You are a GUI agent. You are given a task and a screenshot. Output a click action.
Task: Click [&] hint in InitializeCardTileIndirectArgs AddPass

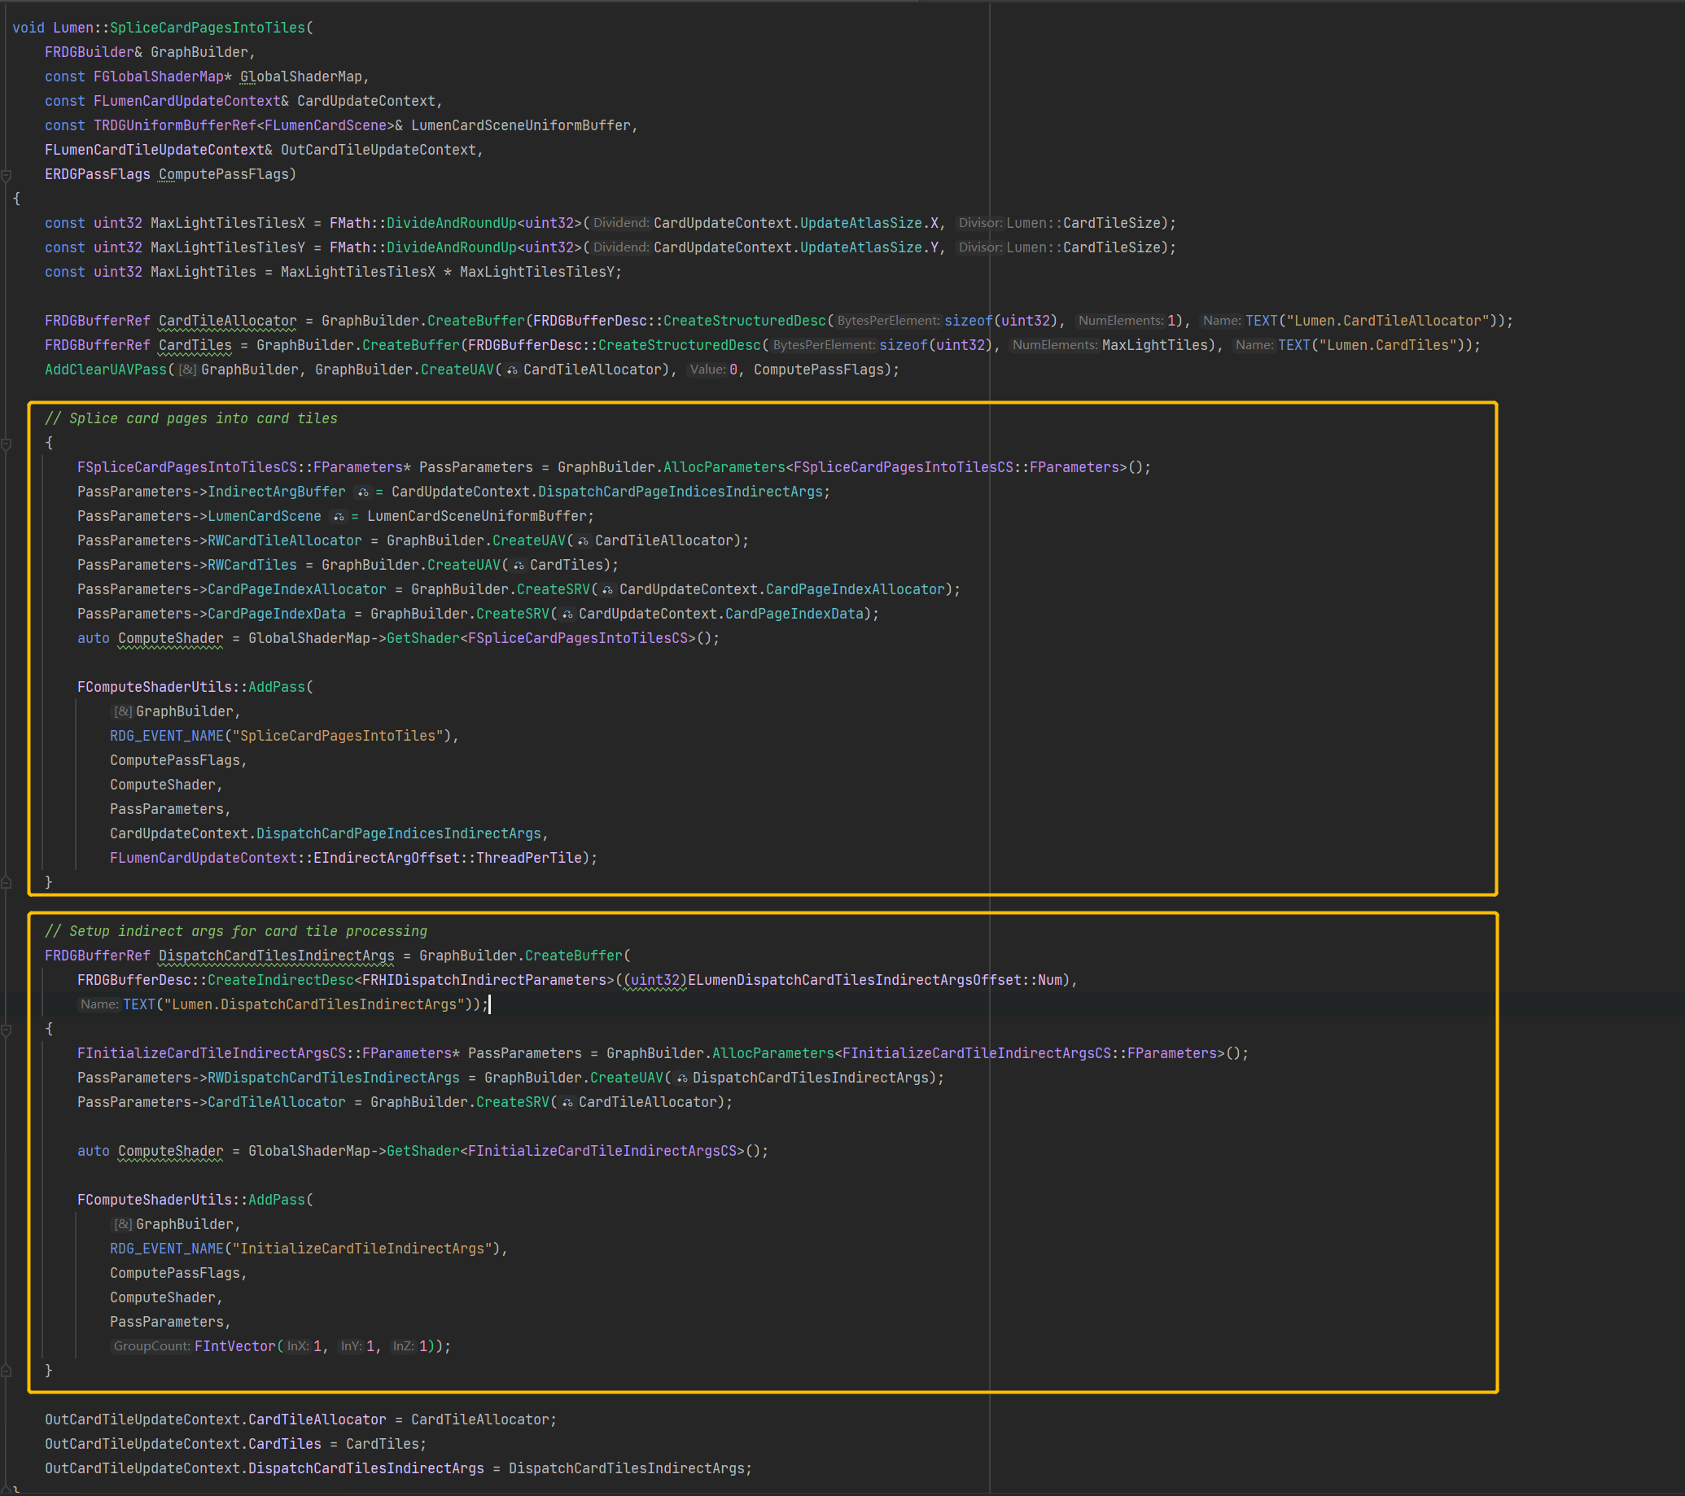click(x=122, y=1224)
